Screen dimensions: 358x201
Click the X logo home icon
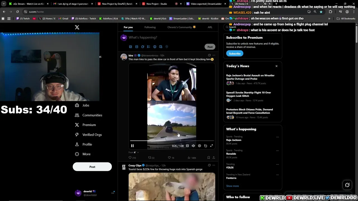coord(77,27)
